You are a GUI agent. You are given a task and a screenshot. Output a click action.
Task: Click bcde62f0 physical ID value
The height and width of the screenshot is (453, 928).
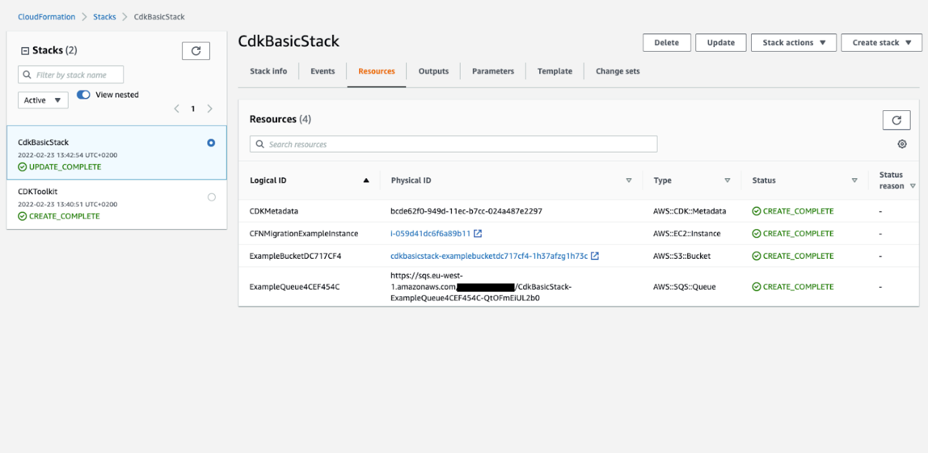[x=466, y=211]
